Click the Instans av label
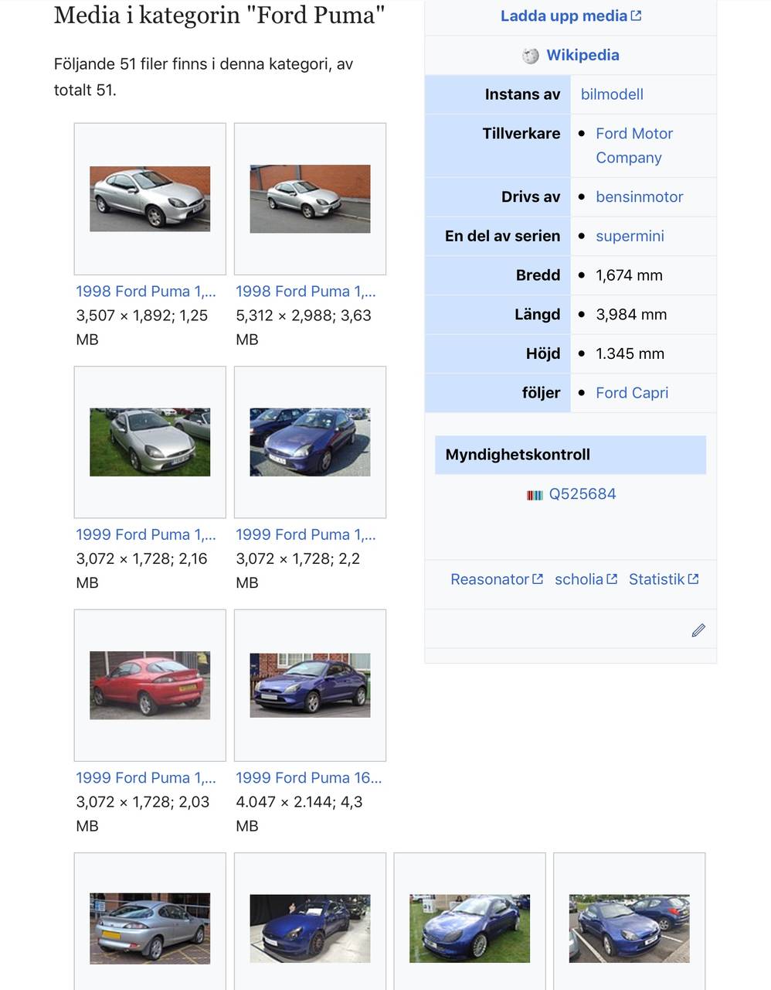The height and width of the screenshot is (990, 771). [522, 94]
